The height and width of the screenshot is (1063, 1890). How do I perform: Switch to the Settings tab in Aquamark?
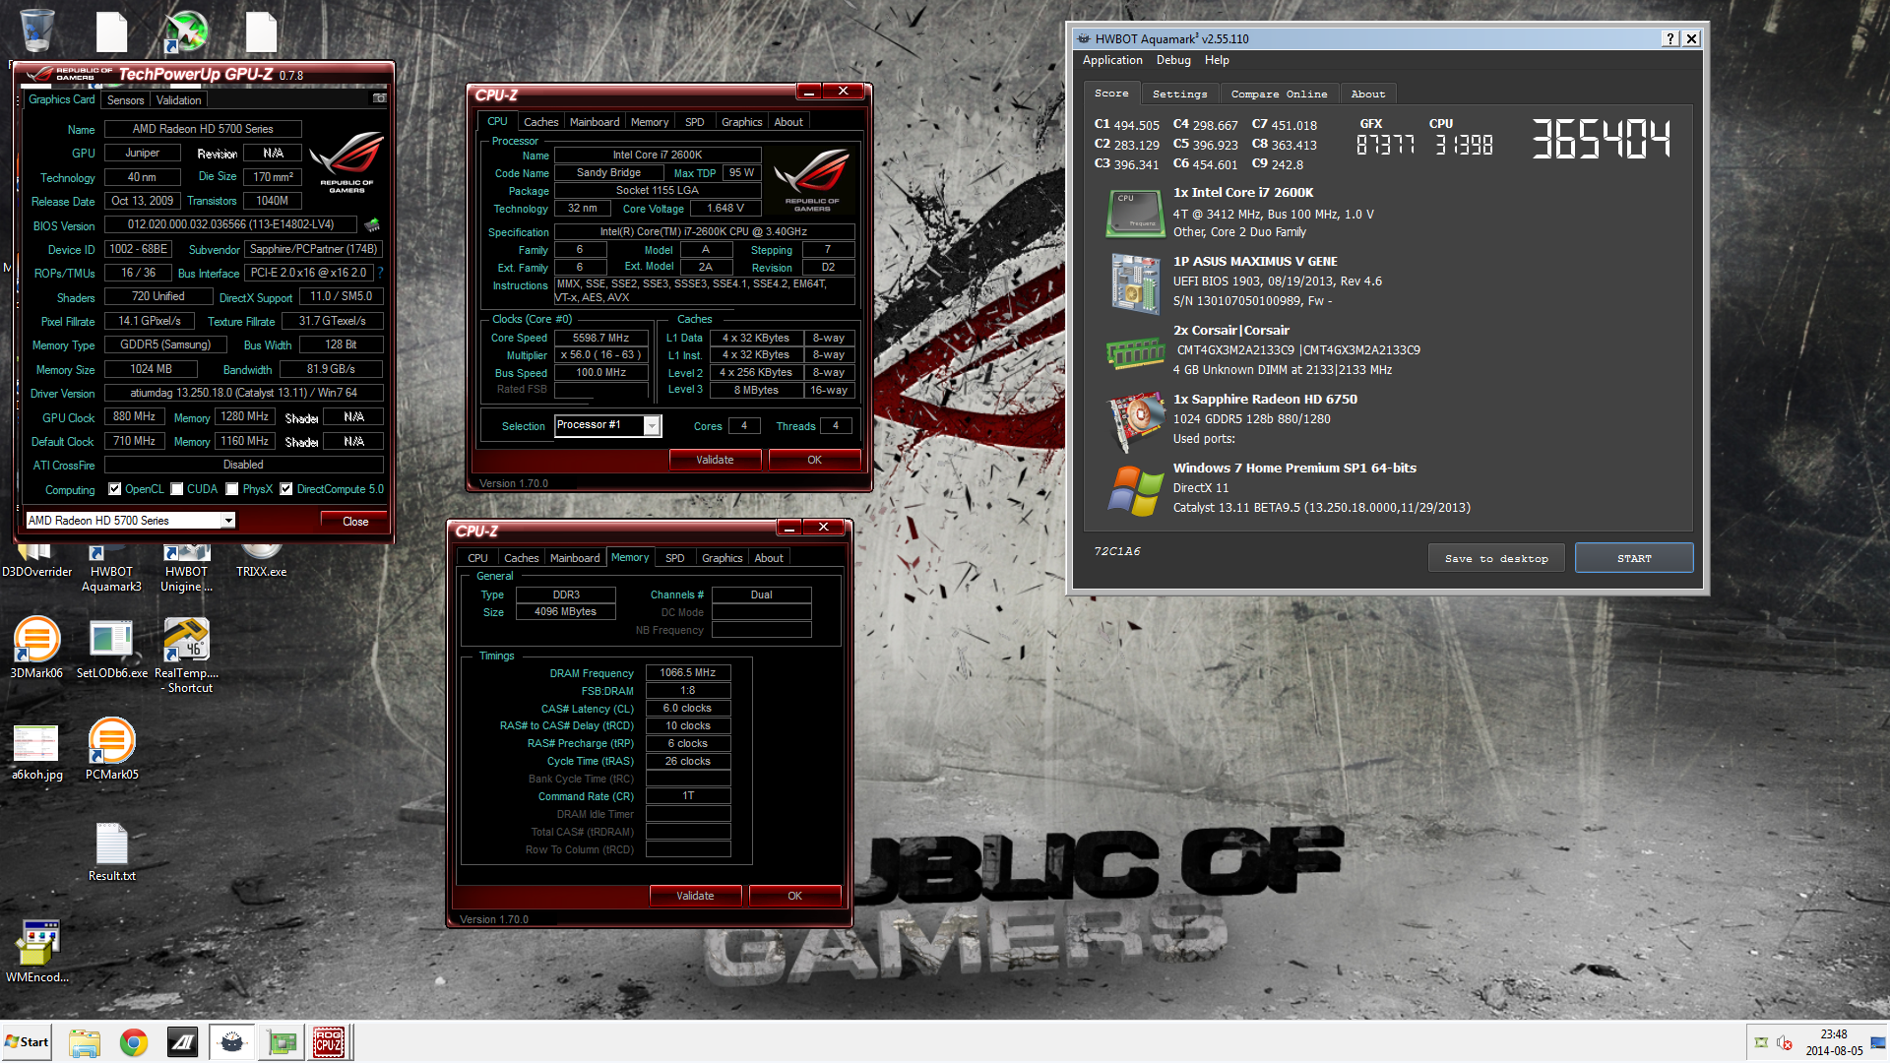[x=1179, y=94]
